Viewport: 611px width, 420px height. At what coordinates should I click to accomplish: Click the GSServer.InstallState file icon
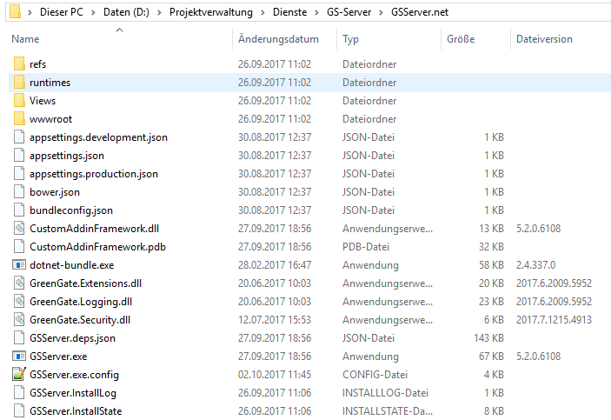tap(19, 411)
